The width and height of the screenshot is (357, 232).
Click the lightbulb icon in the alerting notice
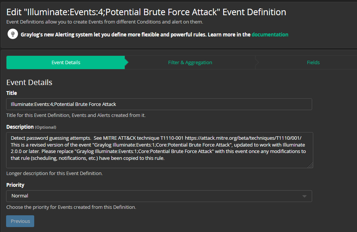[13, 34]
